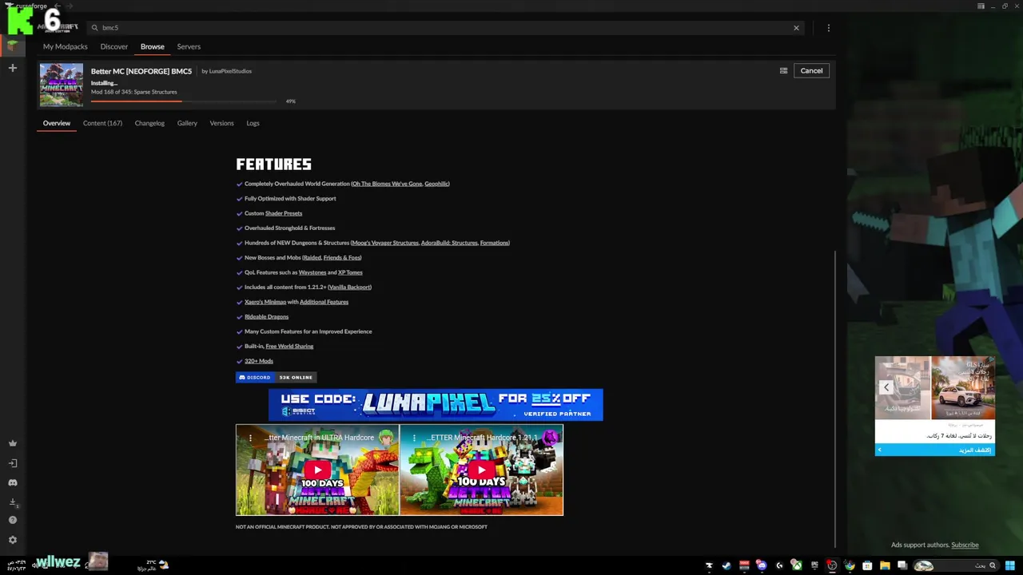This screenshot has height=575, width=1023.
Task: Open Xbox app from the taskbar
Action: coord(797,565)
